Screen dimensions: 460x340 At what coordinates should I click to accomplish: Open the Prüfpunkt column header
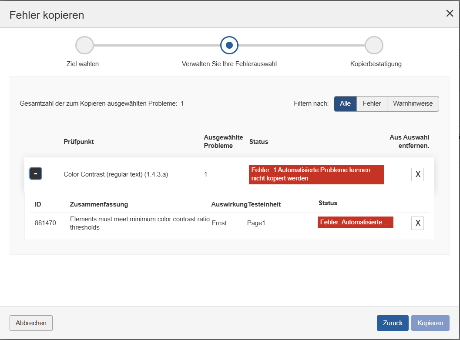click(x=79, y=142)
